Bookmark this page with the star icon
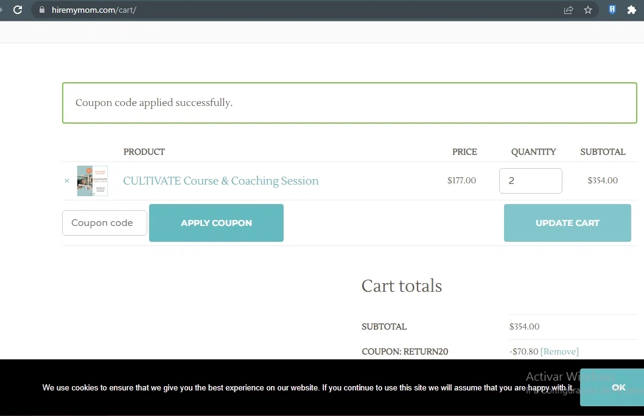 588,10
